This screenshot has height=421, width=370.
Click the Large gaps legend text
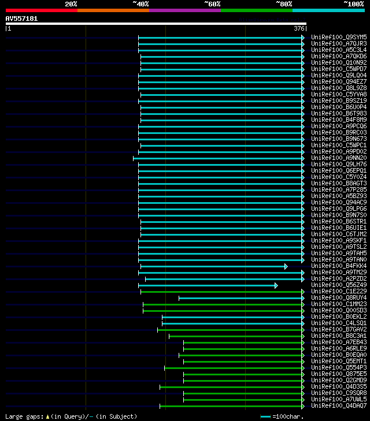[x=24, y=417]
